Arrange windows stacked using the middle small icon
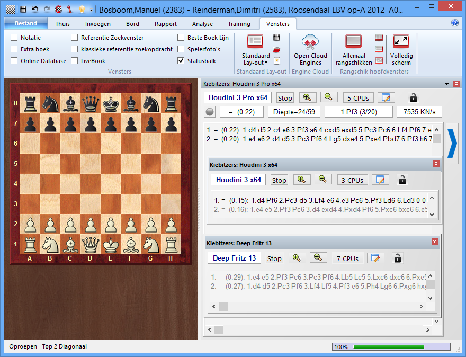This screenshot has height=357, width=466. [379, 49]
